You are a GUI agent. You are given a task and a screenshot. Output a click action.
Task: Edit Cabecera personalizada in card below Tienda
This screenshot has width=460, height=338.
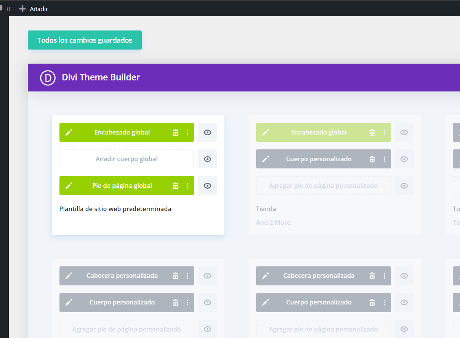click(265, 276)
